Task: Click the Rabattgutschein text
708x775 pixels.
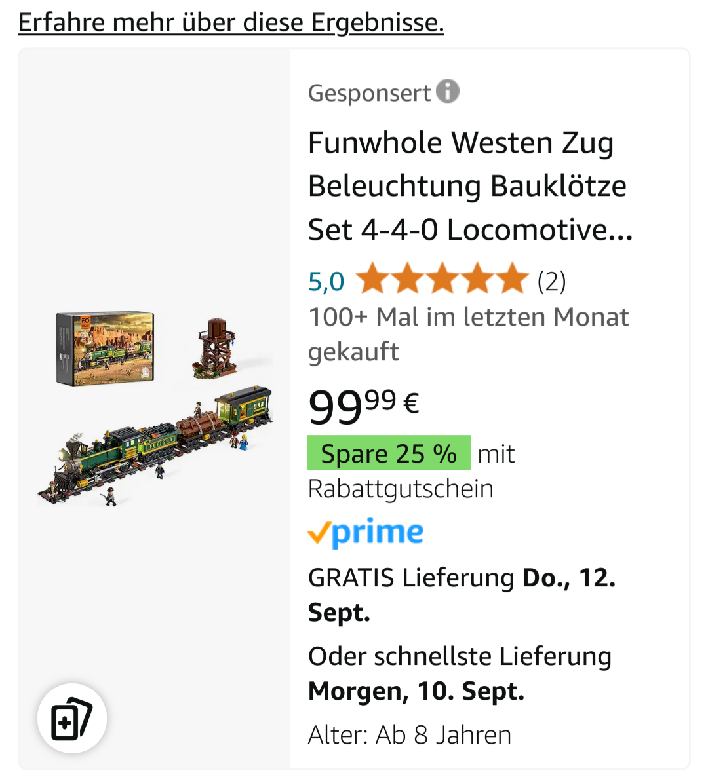Action: [401, 489]
